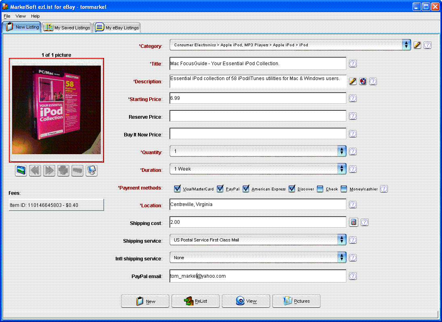
Task: Open the File menu
Action: tap(7, 16)
